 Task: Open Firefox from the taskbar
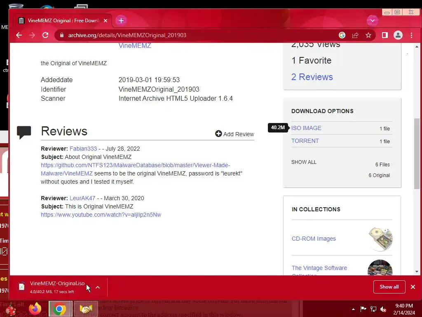[35, 309]
